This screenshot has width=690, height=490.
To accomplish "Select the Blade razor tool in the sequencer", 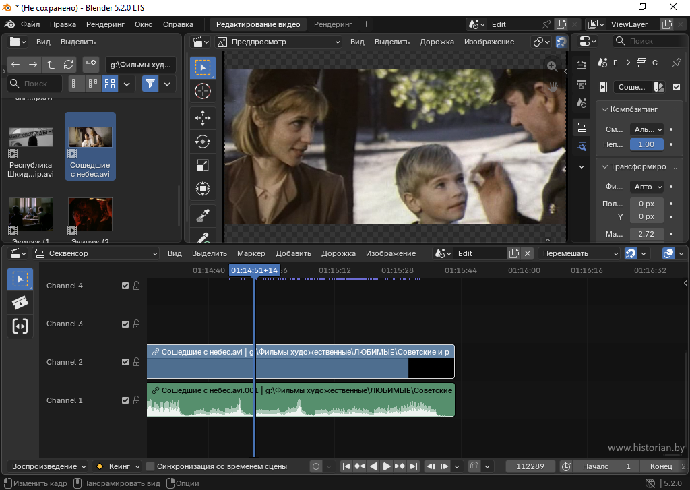I will (20, 303).
